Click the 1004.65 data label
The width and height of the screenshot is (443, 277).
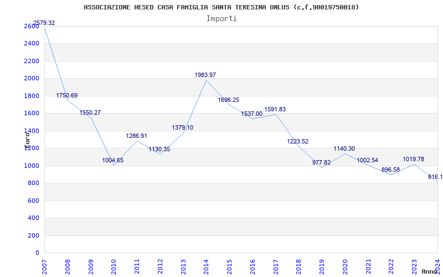click(x=113, y=161)
